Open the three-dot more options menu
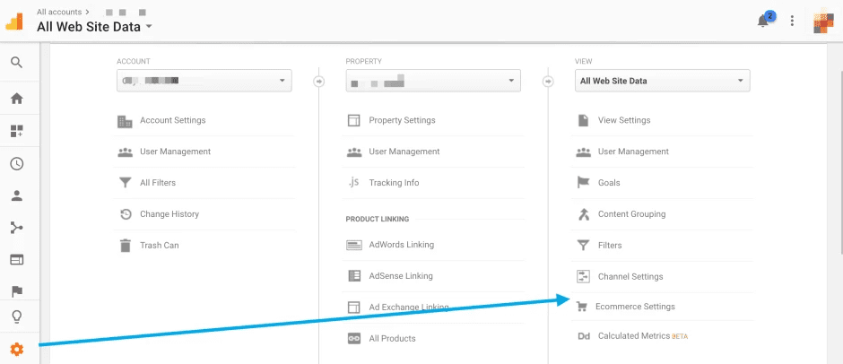Screen dimensions: 843x364 tap(792, 21)
